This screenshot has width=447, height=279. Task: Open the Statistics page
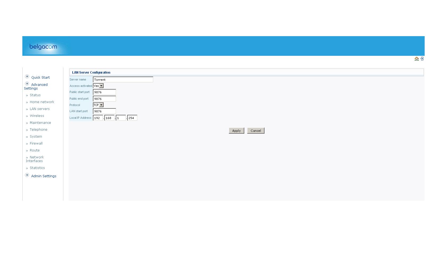[37, 168]
